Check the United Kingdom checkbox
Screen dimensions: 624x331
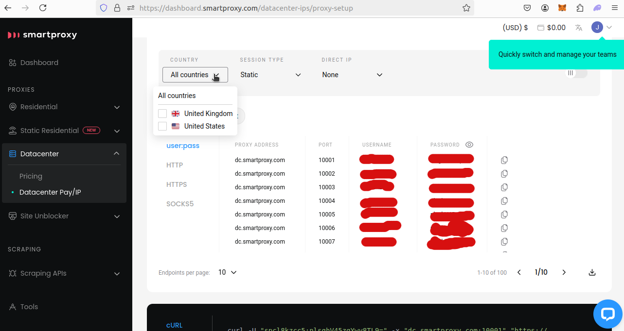(162, 114)
